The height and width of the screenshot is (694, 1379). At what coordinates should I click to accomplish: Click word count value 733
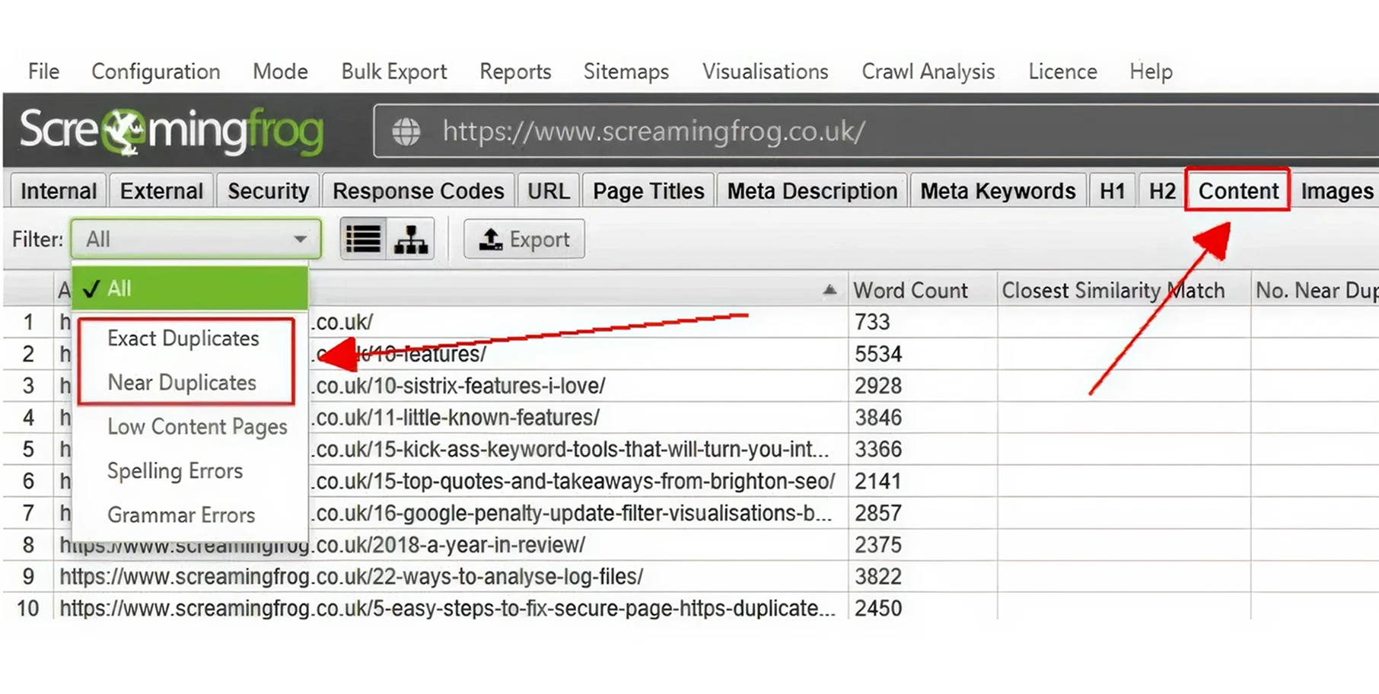(872, 322)
